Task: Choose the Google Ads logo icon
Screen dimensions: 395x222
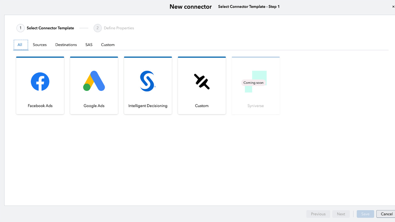Action: click(x=94, y=81)
